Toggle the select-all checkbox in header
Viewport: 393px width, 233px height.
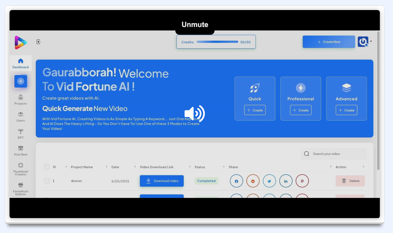coord(47,167)
